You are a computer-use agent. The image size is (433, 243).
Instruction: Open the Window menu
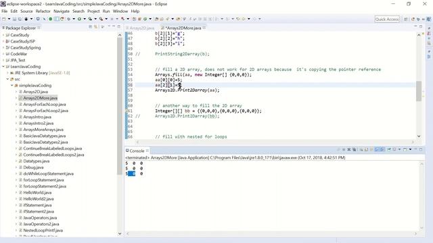[120, 11]
